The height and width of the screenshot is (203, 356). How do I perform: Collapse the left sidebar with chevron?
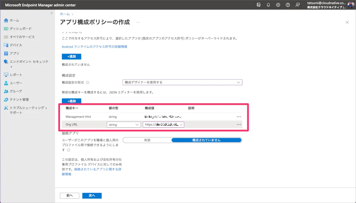pyautogui.click(x=51, y=13)
